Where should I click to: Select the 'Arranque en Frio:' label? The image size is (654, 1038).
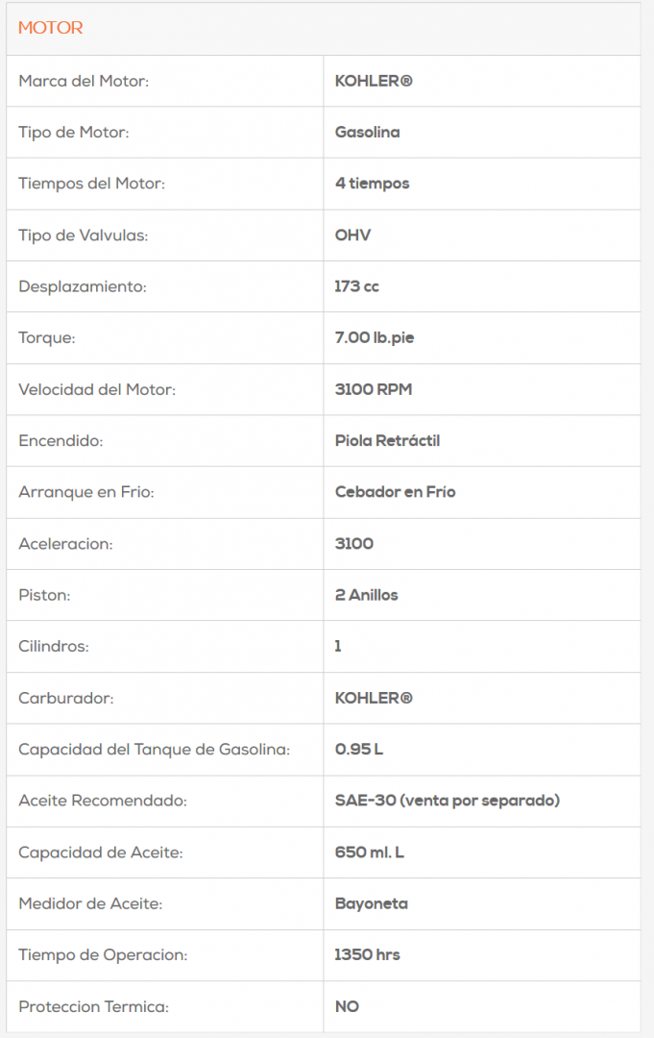pos(86,492)
